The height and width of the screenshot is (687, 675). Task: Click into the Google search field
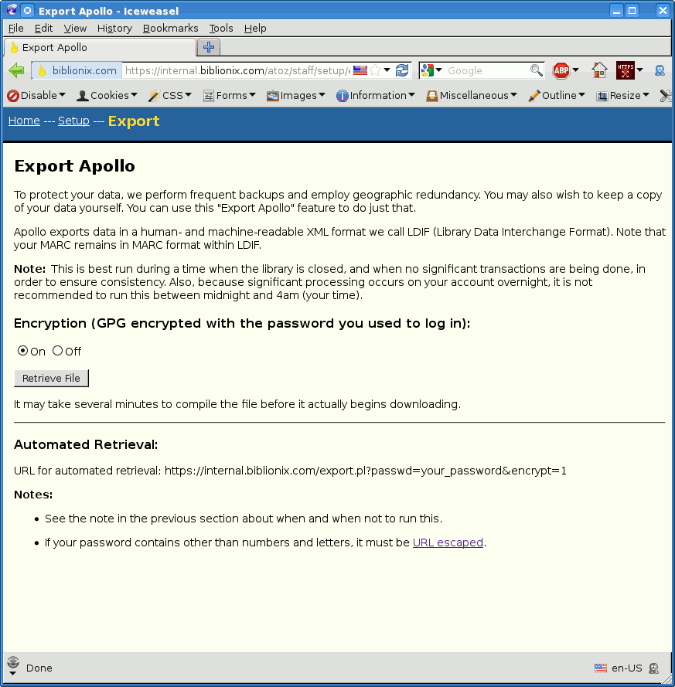click(486, 70)
